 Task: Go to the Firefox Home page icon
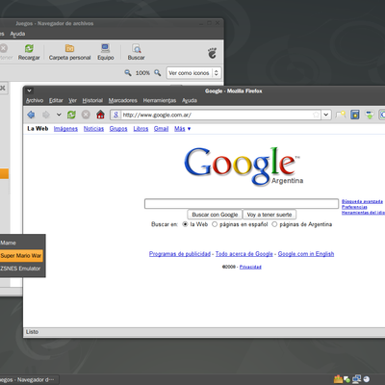100,115
